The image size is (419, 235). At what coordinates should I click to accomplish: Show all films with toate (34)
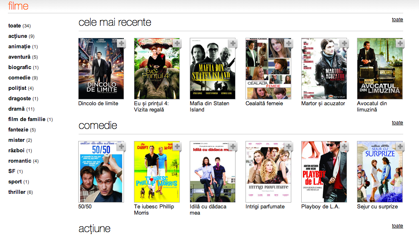20,26
